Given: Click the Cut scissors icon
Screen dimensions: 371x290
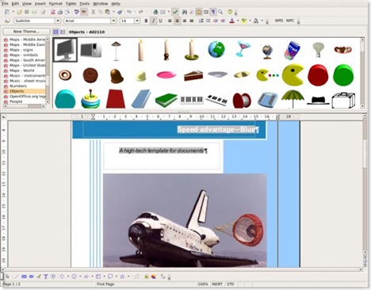Looking at the screenshot, I should (x=94, y=12).
